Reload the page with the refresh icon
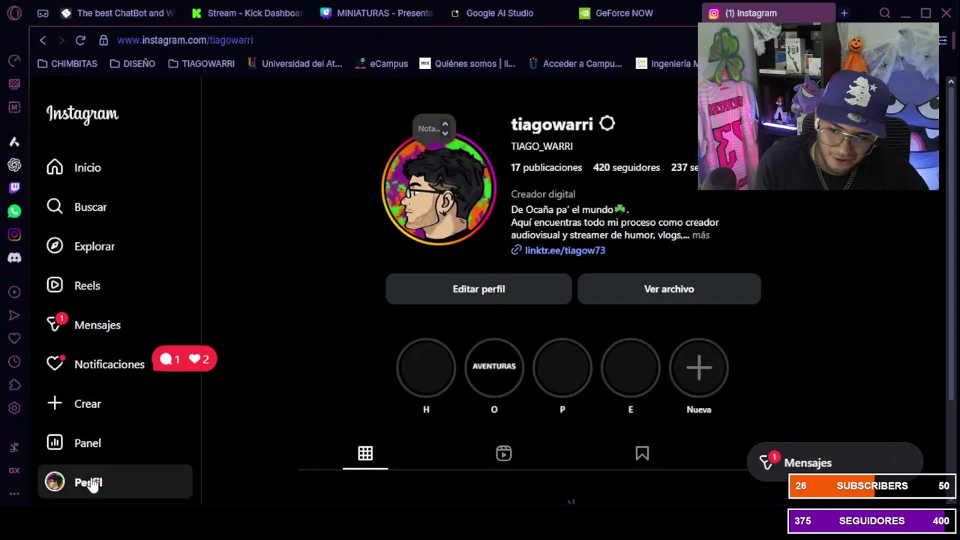This screenshot has height=540, width=960. pos(80,40)
